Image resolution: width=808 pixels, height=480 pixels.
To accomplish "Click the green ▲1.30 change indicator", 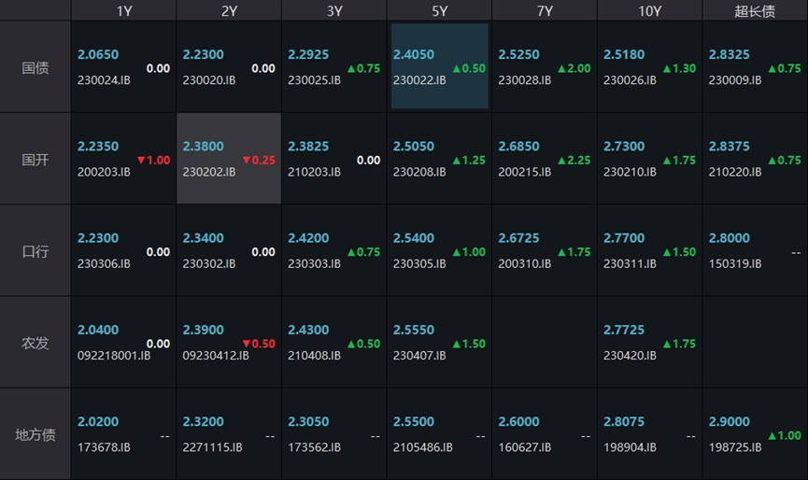I will pos(679,69).
